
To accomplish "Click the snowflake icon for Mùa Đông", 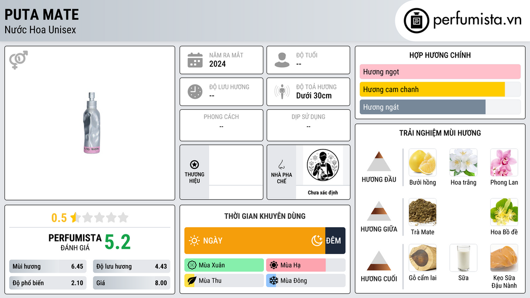I will coord(274,281).
